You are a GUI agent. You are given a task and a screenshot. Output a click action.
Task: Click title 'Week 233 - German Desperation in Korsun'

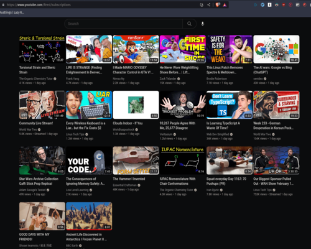273,126
